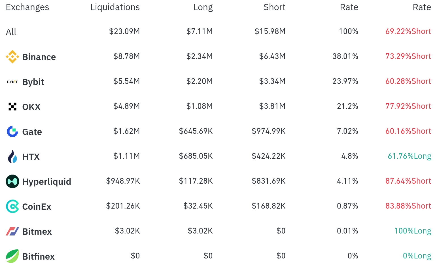Click the Hyperliquid logo icon

click(12, 181)
